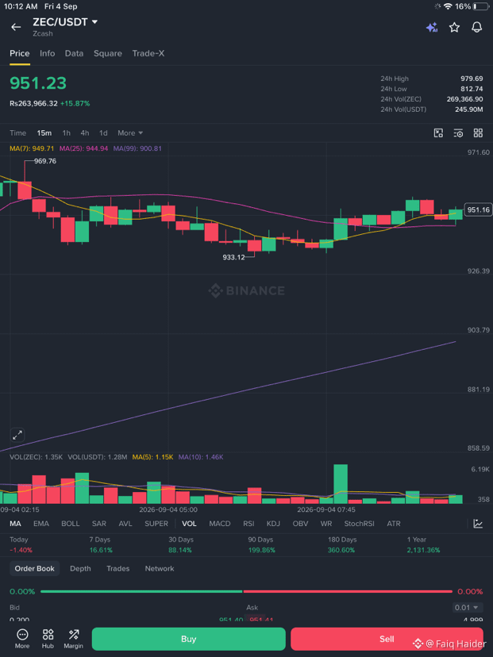The width and height of the screenshot is (493, 657).
Task: Add ZEC/USDT to favorites star
Action: coord(454,28)
